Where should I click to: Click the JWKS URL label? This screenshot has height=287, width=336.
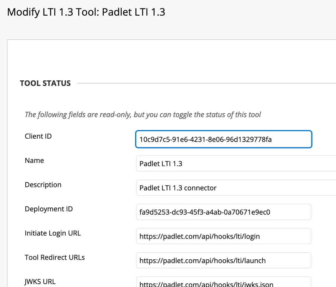coord(40,282)
